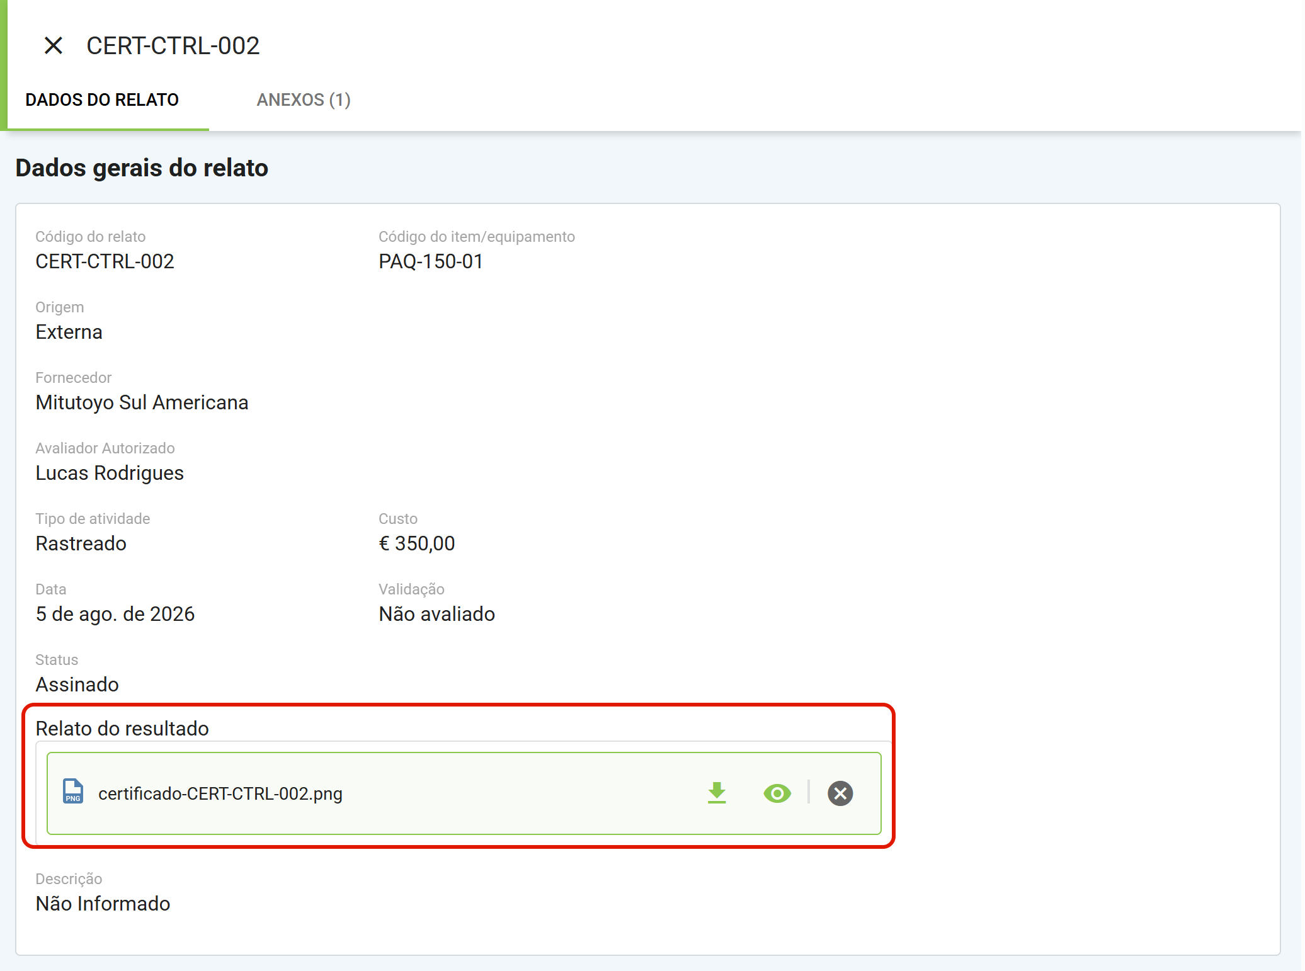The height and width of the screenshot is (971, 1305).
Task: Click the file name certificado-CERT-CTRL-002.png
Action: point(220,793)
